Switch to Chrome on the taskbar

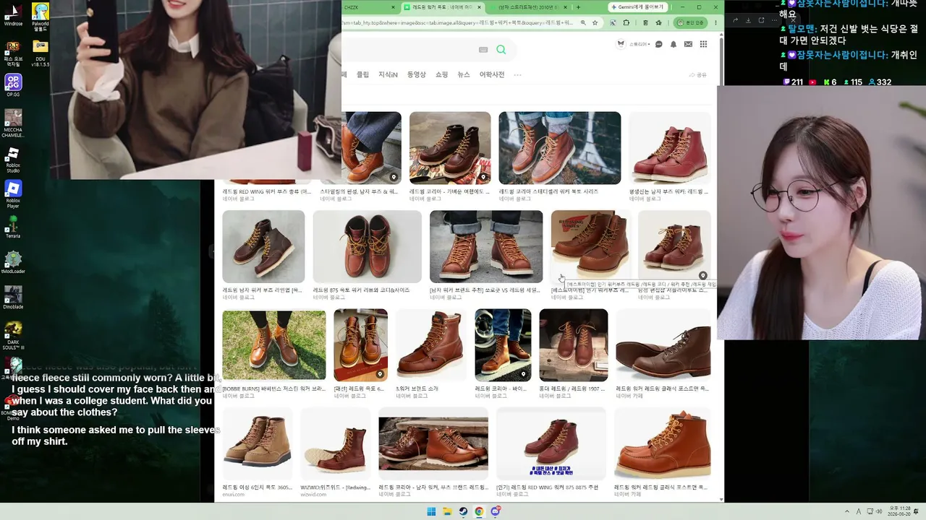(x=479, y=511)
